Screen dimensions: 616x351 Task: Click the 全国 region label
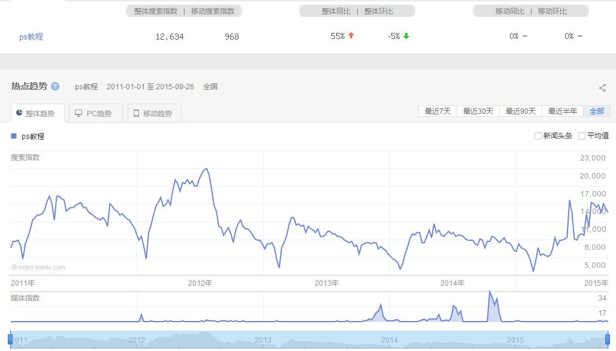210,86
